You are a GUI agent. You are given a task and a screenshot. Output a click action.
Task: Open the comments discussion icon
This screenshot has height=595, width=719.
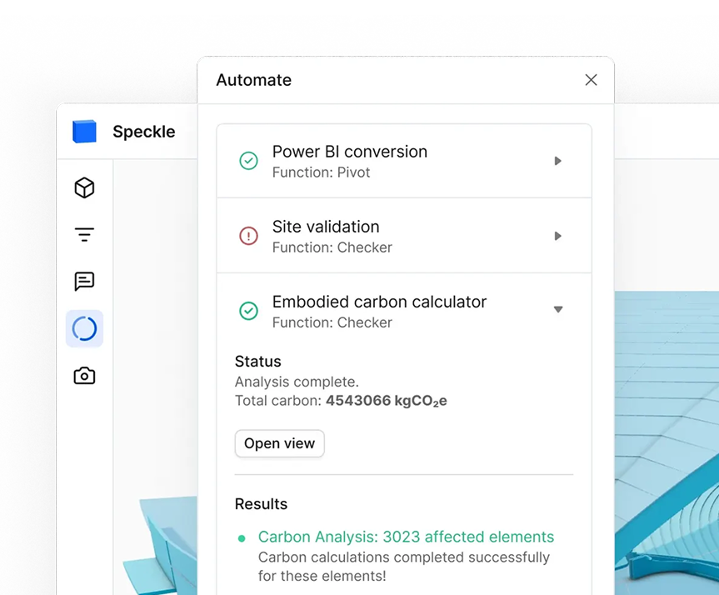coord(84,282)
